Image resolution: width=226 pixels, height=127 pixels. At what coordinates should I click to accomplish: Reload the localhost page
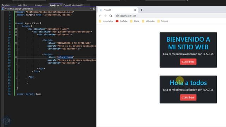click(111, 16)
